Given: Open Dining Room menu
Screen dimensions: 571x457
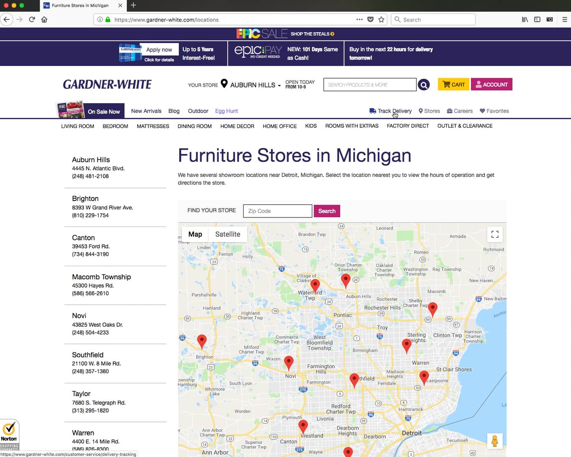Looking at the screenshot, I should point(194,126).
